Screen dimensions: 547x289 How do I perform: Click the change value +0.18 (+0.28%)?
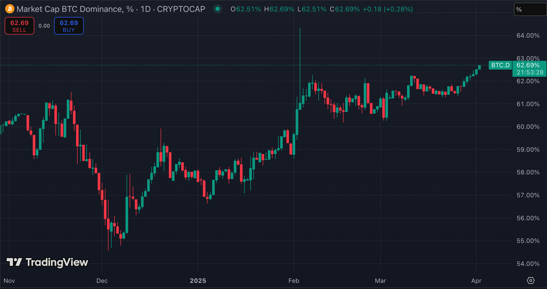click(388, 9)
